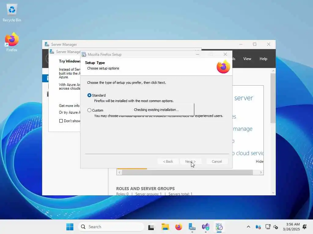Click the Hide link in Server Manager
The height and width of the screenshot is (234, 313).
260,161
